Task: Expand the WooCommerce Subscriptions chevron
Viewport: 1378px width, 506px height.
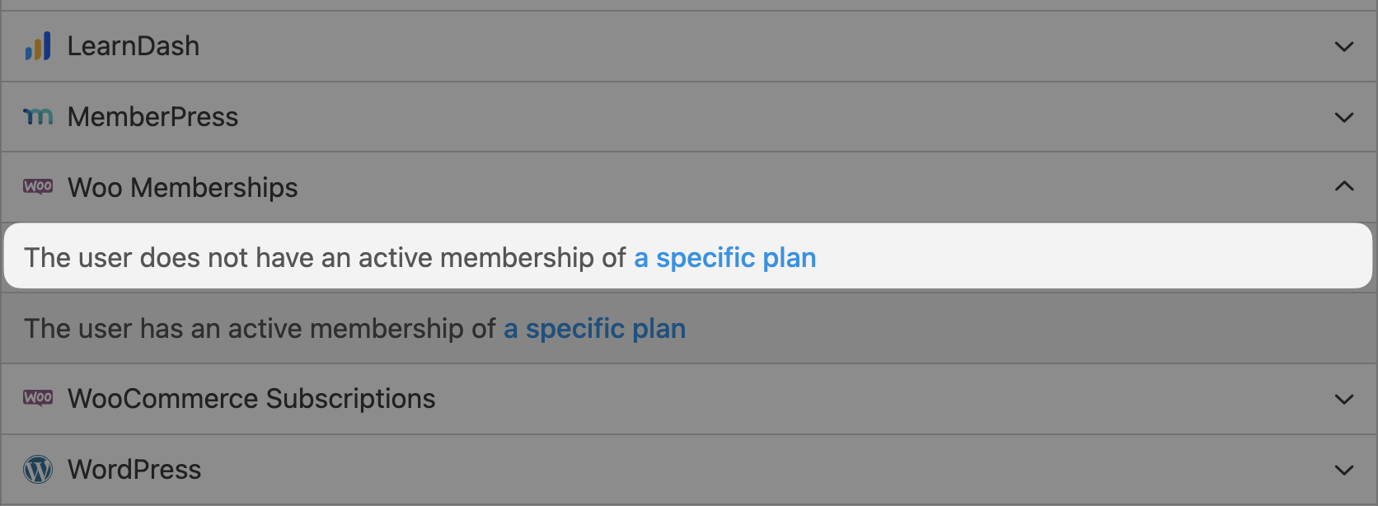Action: click(1343, 399)
